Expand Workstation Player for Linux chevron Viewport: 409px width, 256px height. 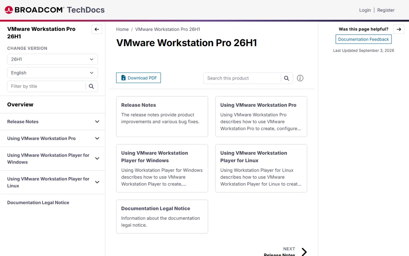point(97,182)
